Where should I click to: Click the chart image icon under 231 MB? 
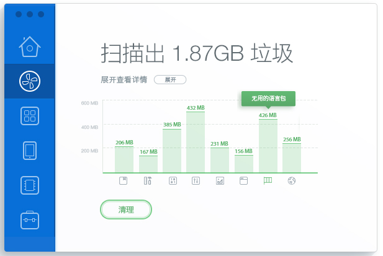tap(220, 181)
